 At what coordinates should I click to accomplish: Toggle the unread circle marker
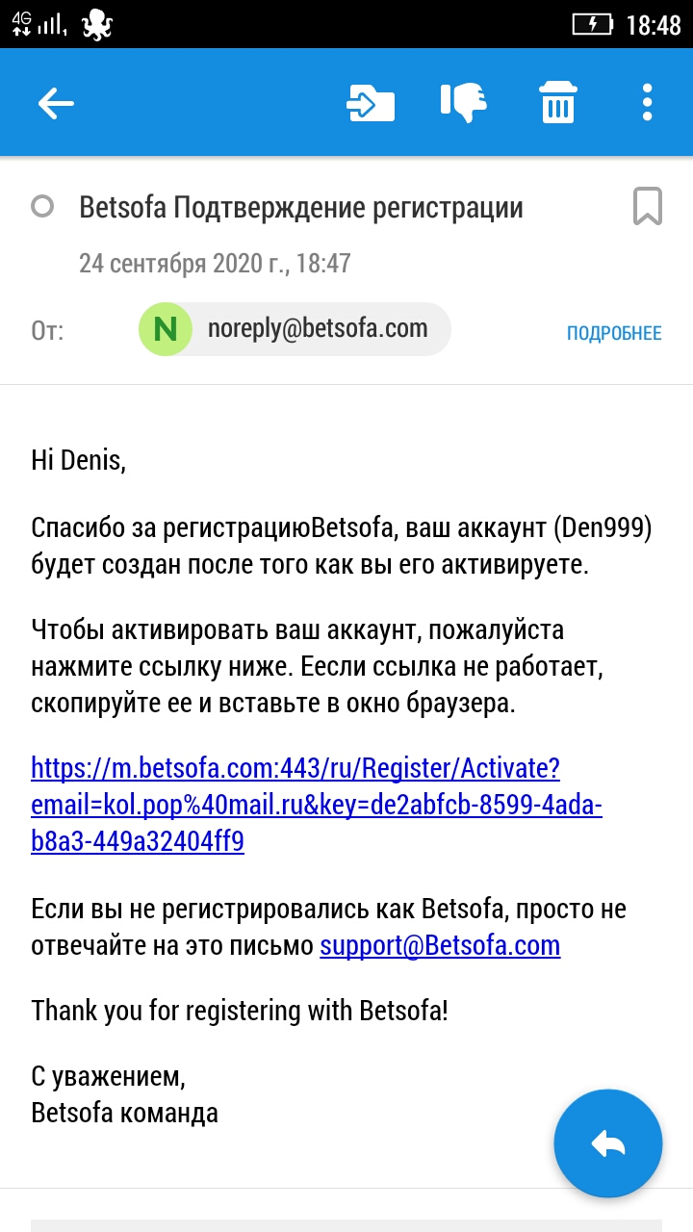[42, 207]
